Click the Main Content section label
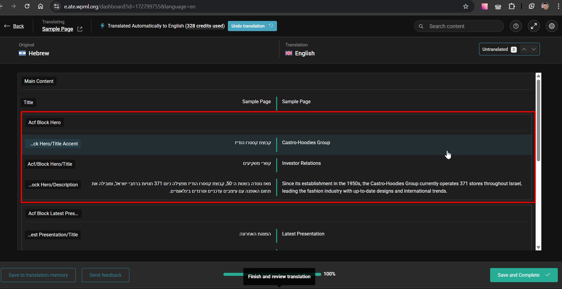 point(39,81)
